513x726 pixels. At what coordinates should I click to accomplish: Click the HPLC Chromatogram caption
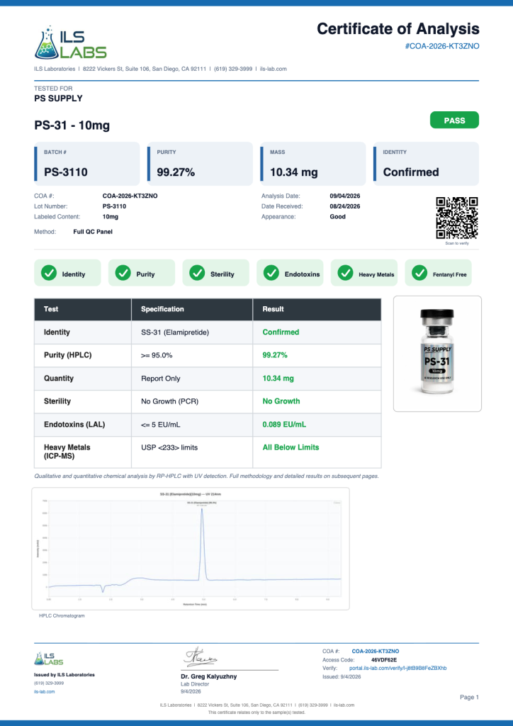point(62,616)
